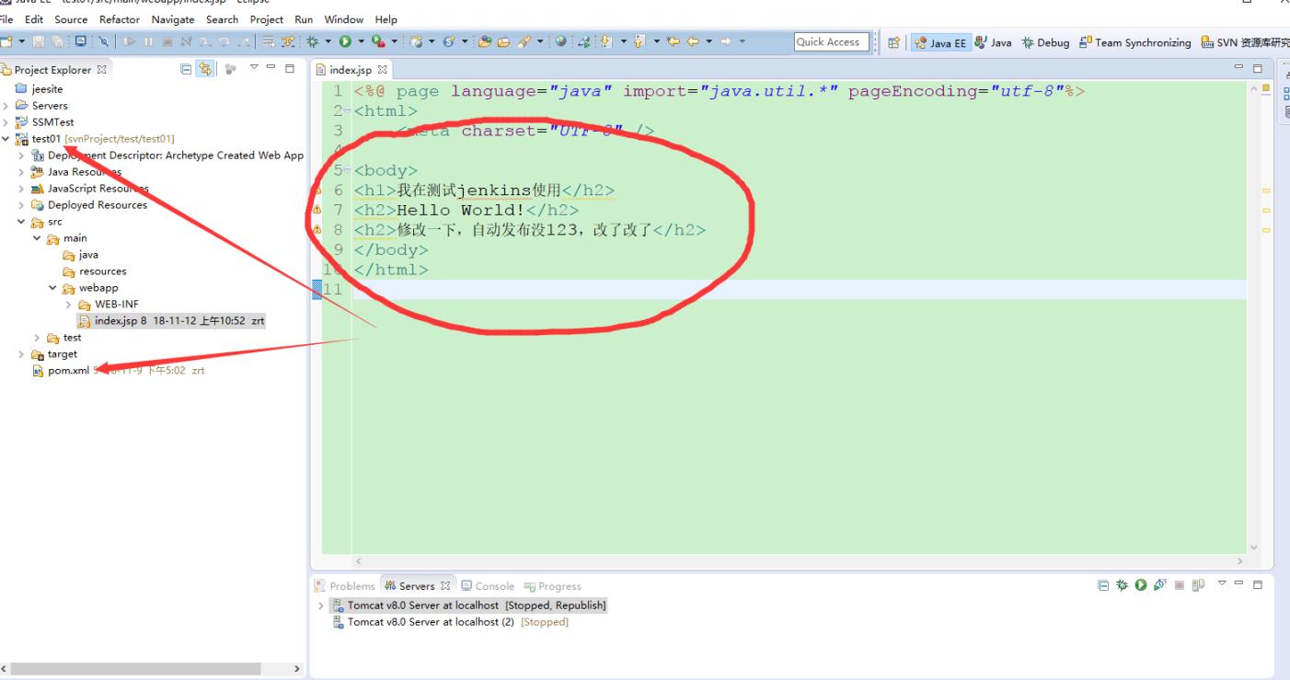
Task: Switch to the Java perspective
Action: coord(993,42)
